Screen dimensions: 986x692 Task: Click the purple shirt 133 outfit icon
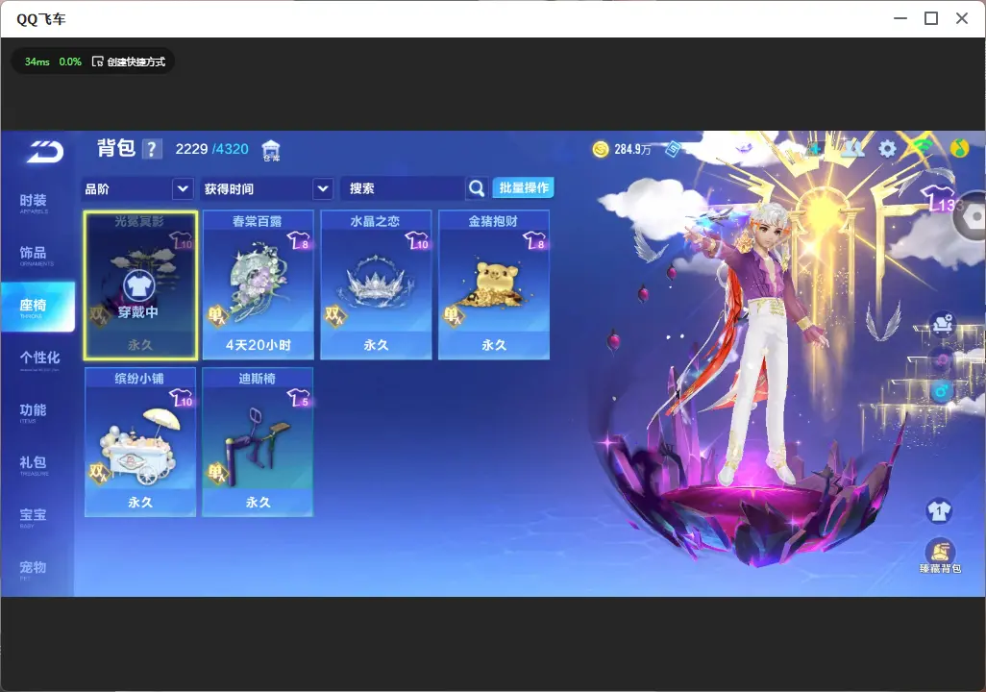pyautogui.click(x=943, y=199)
